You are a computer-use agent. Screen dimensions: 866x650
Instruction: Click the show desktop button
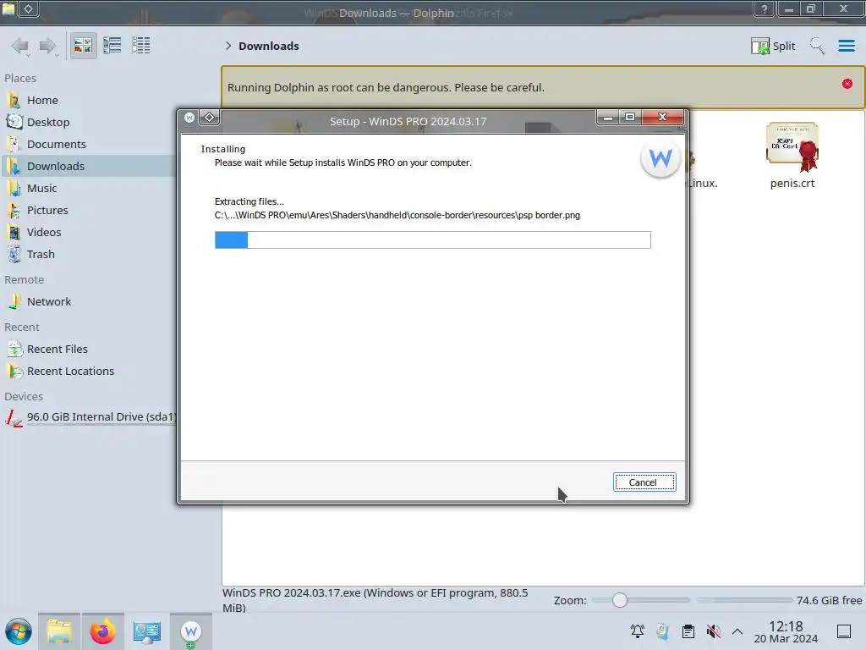pyautogui.click(x=844, y=631)
